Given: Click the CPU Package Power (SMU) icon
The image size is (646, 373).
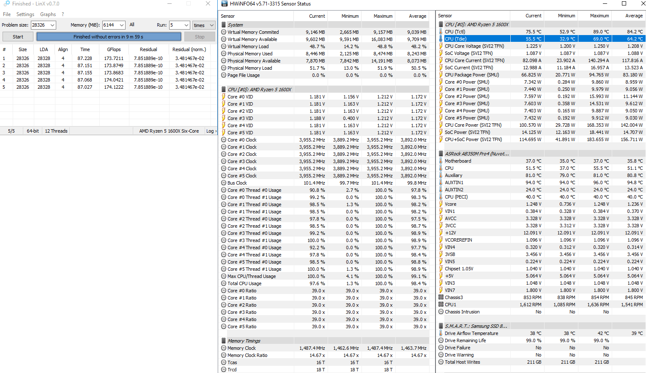Looking at the screenshot, I should click(441, 75).
